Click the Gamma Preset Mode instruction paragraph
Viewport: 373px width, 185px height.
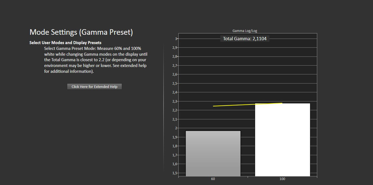(x=95, y=60)
